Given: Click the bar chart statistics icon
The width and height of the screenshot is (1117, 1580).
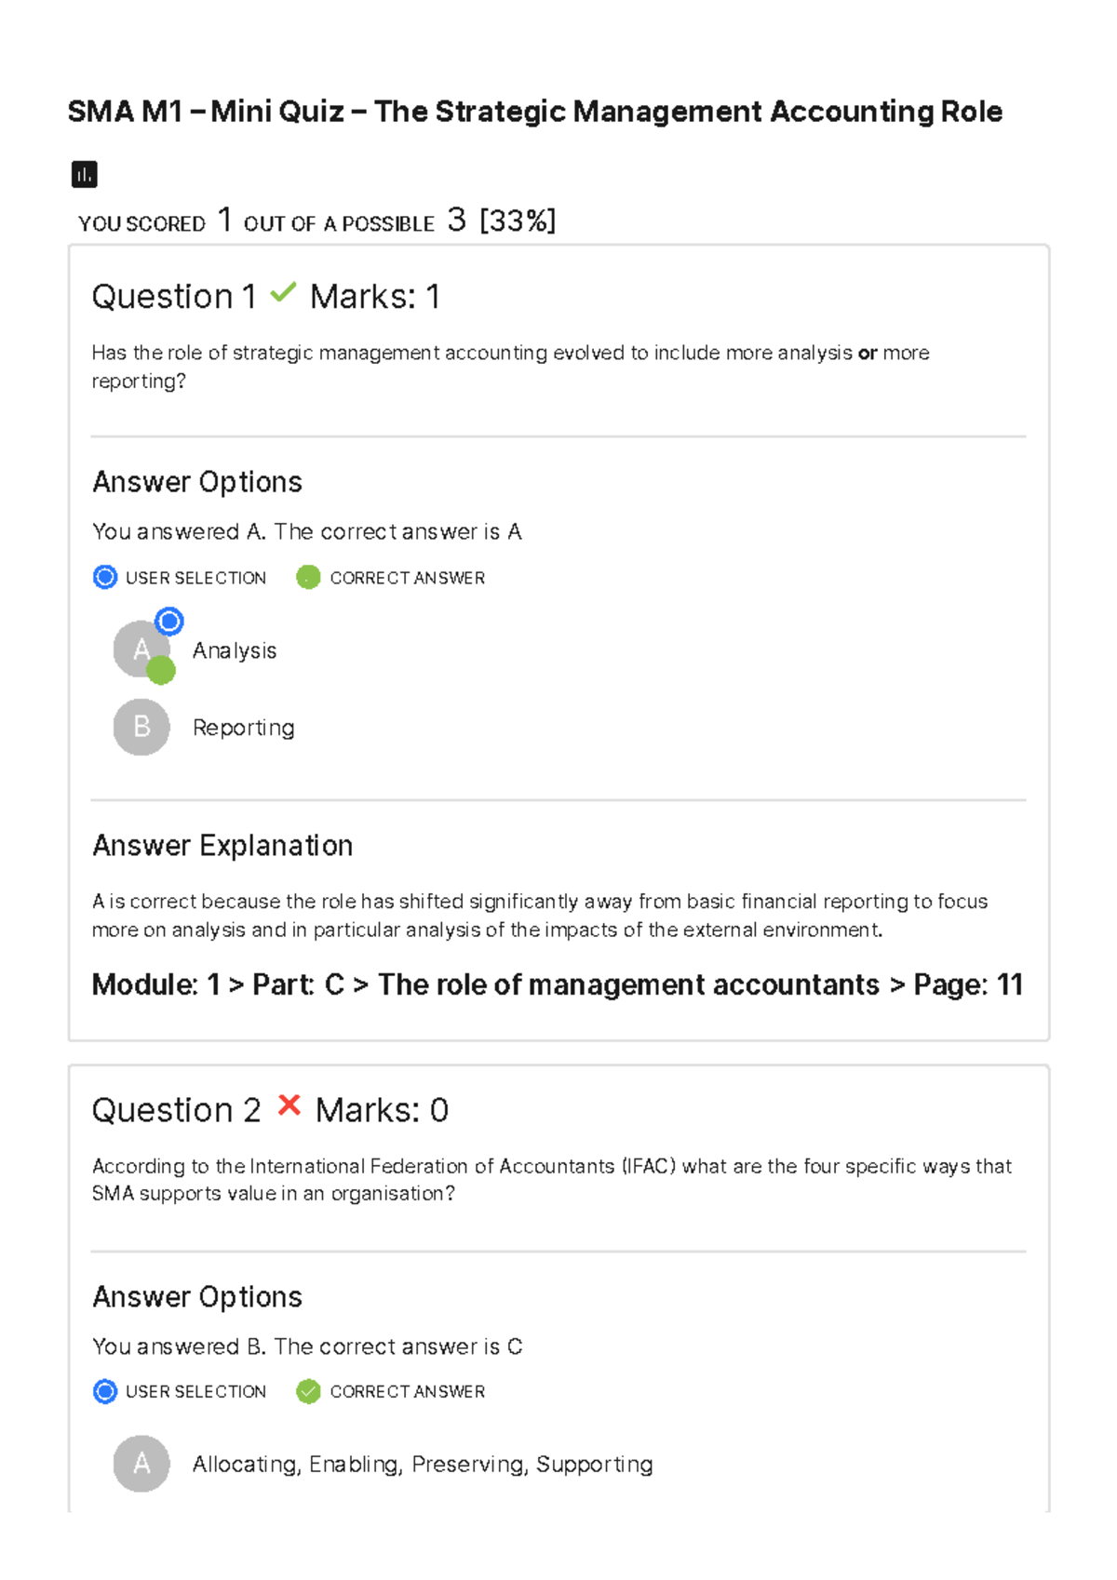Looking at the screenshot, I should tap(85, 174).
